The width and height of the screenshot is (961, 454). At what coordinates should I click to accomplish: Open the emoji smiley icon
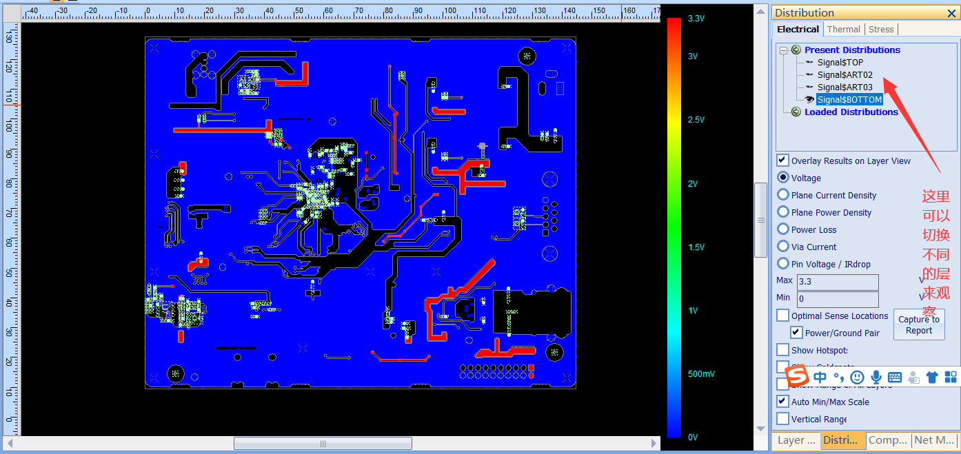[857, 377]
